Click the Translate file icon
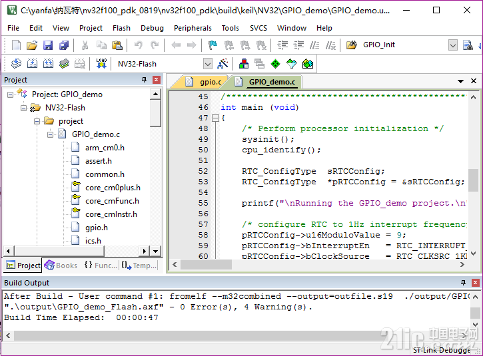The height and width of the screenshot is (356, 483). (16, 64)
